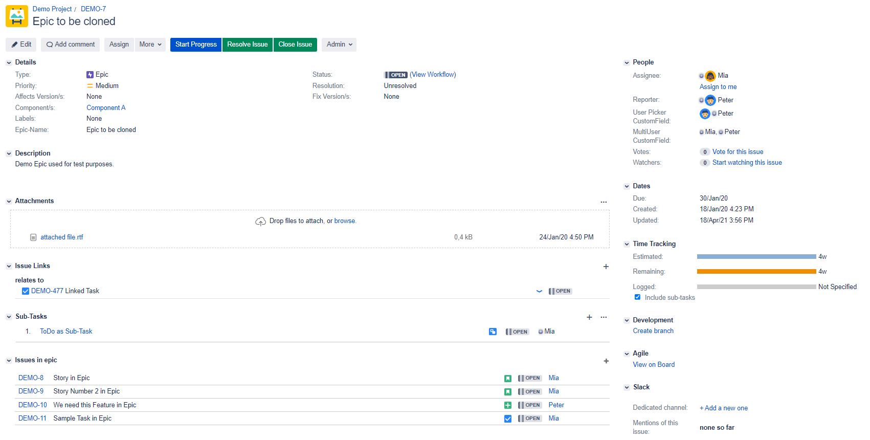Click the orange Remaining time bar
Image resolution: width=870 pixels, height=440 pixels.
(x=756, y=272)
